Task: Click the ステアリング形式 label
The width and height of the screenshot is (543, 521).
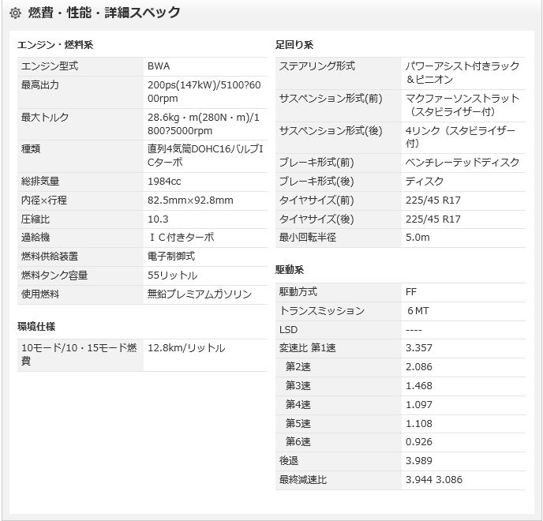Action: pyautogui.click(x=317, y=66)
